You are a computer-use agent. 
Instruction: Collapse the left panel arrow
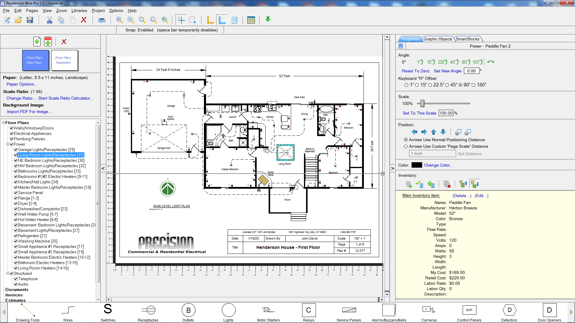click(x=103, y=168)
